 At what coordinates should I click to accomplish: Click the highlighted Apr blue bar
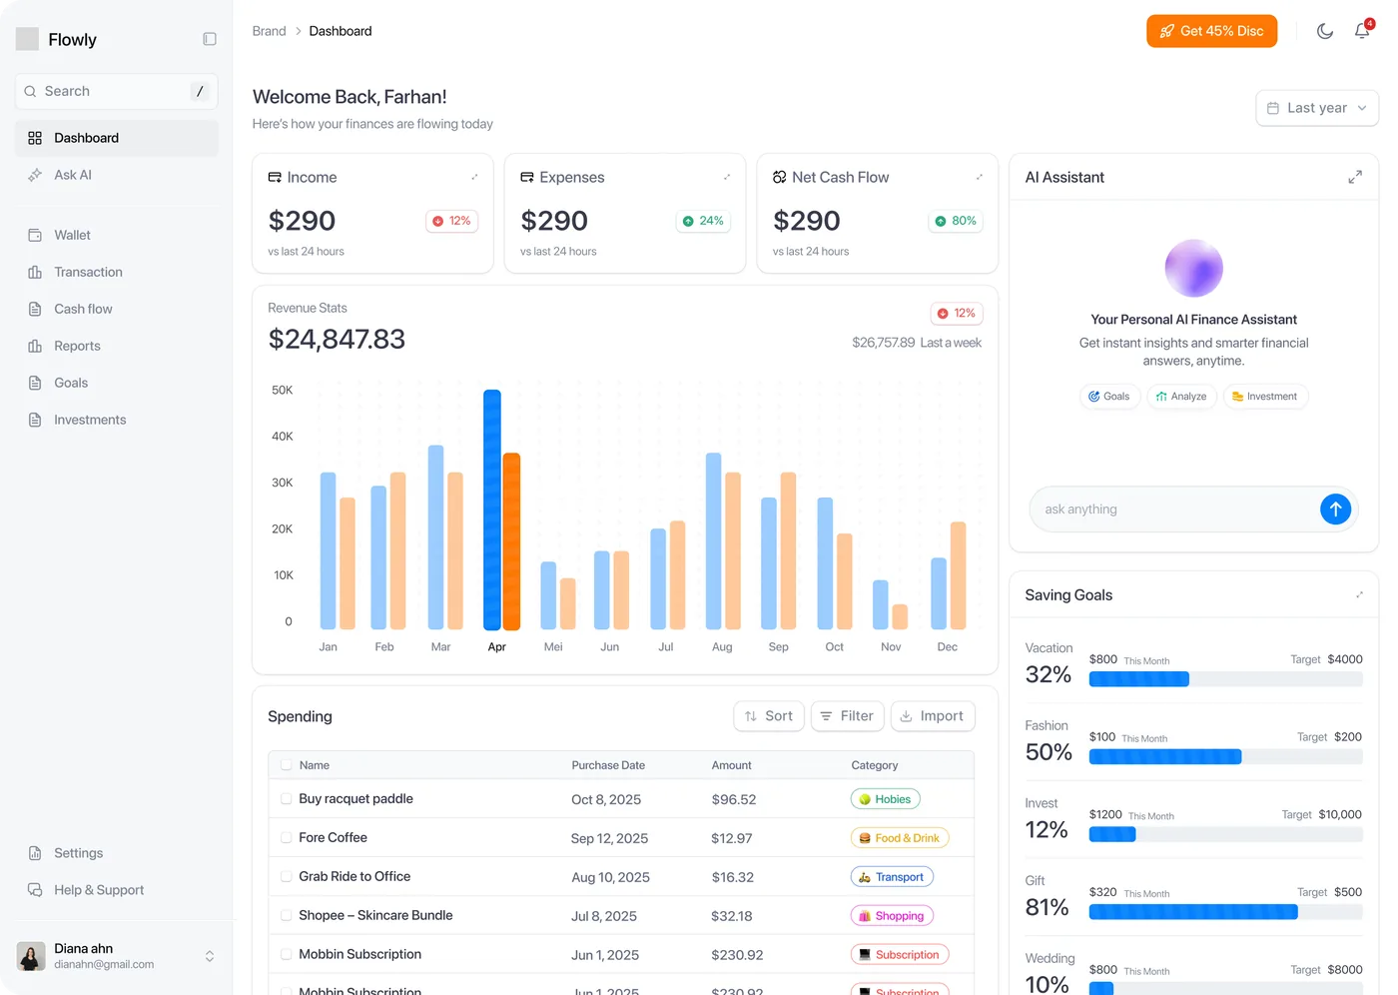coord(492,509)
